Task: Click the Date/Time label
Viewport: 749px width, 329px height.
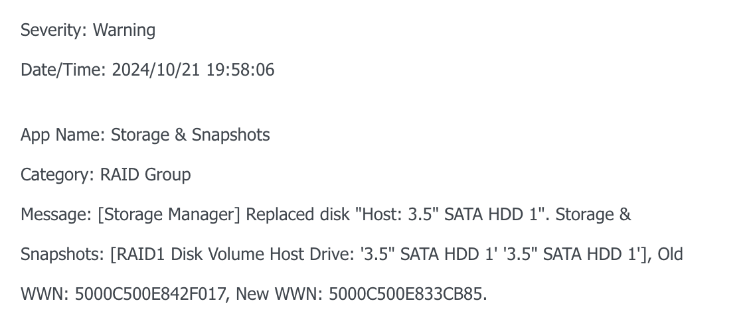Action: tap(64, 70)
